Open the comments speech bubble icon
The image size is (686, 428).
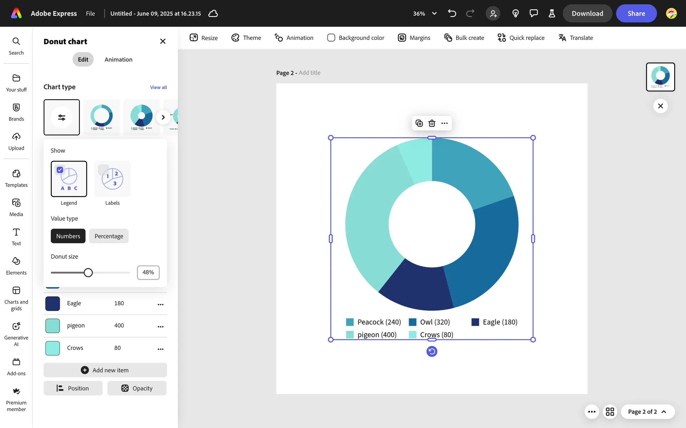533,14
